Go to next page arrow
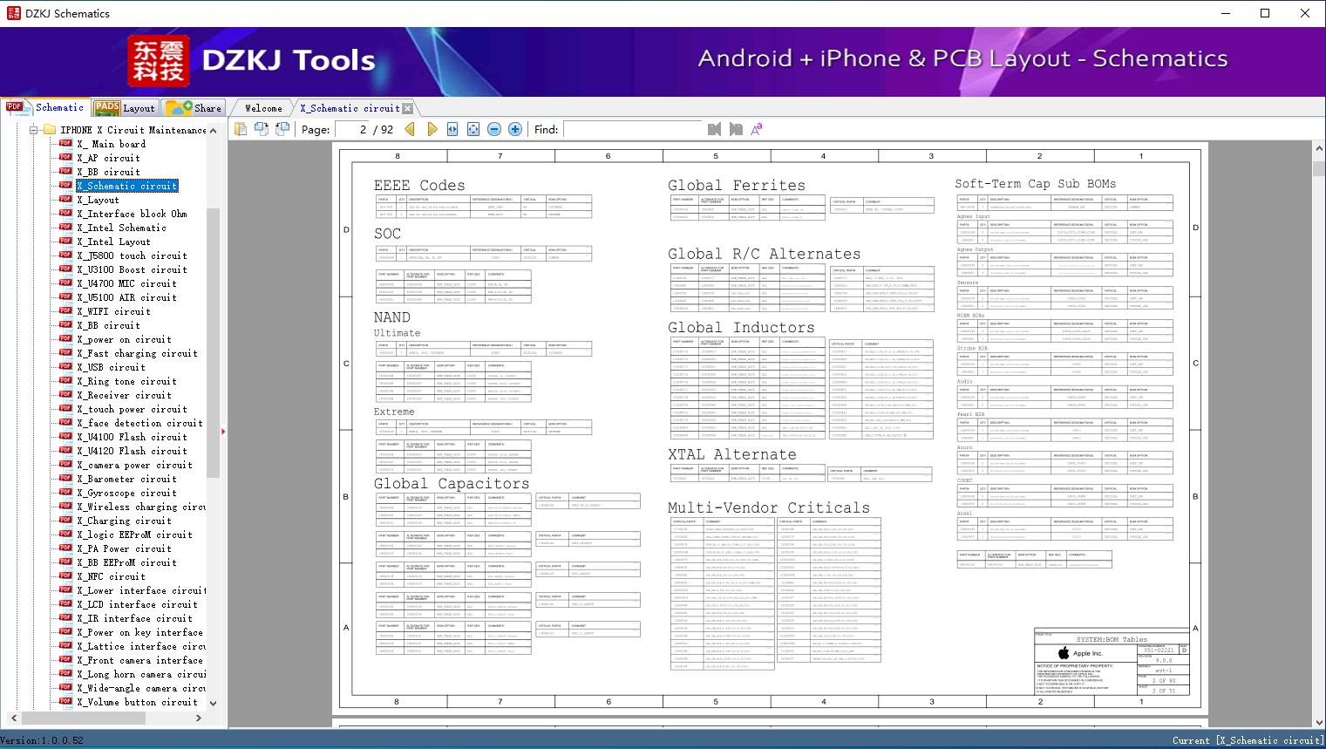The image size is (1326, 749). 432,129
